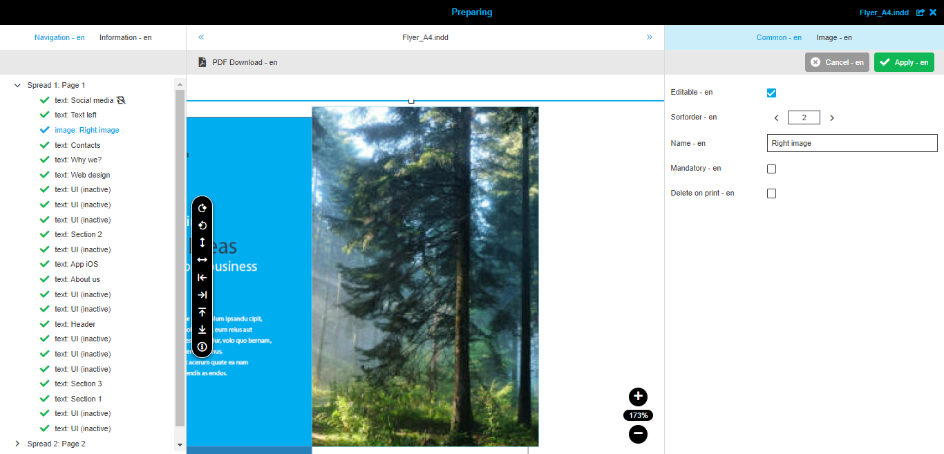Screen dimensions: 944x454
Task: Align image to bottom edge icon
Action: tap(202, 330)
